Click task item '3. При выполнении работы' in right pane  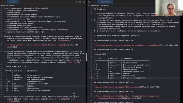[x=127, y=31]
